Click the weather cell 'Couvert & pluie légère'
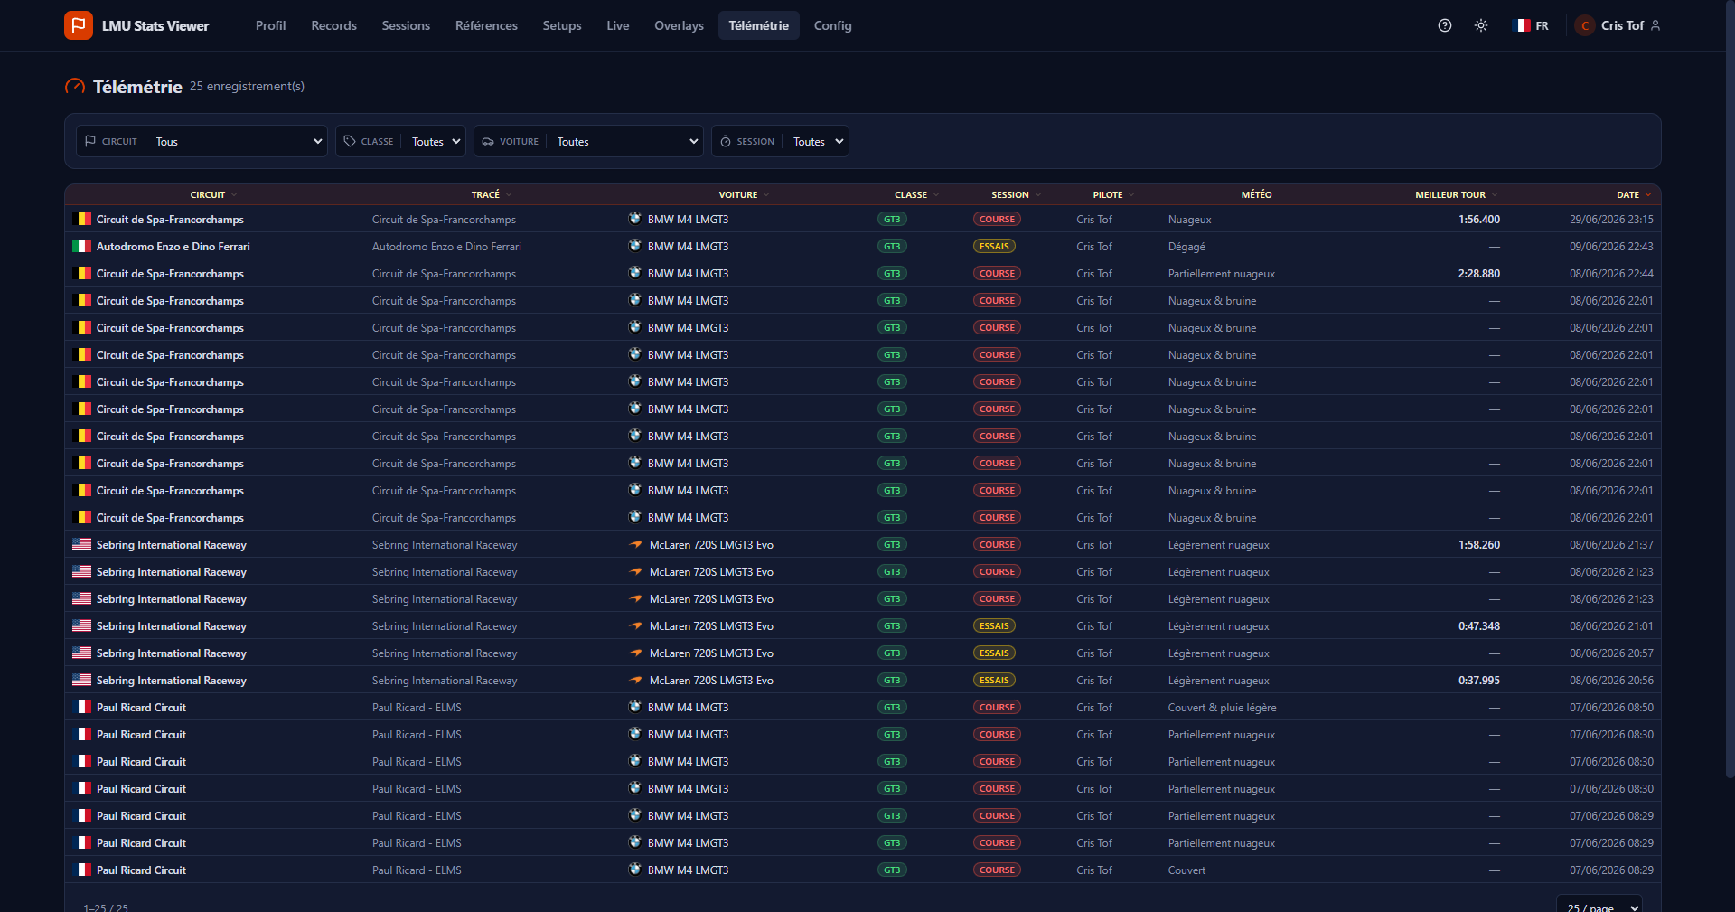The height and width of the screenshot is (912, 1735). coord(1222,708)
